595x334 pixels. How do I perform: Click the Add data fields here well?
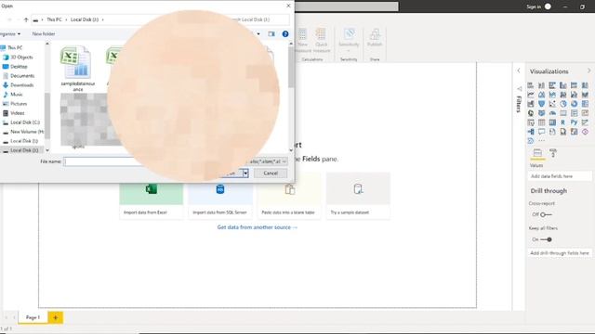pos(560,176)
